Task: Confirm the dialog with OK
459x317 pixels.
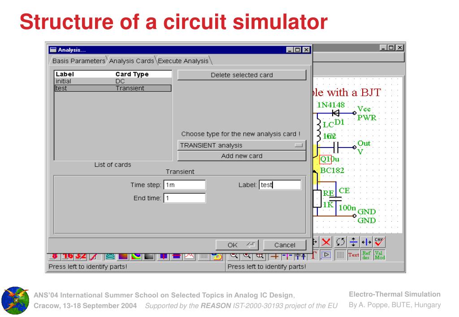Action: tap(237, 245)
